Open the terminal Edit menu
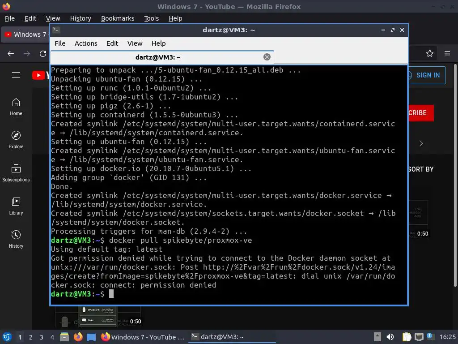Screen dimensions: 458x344 pos(112,43)
